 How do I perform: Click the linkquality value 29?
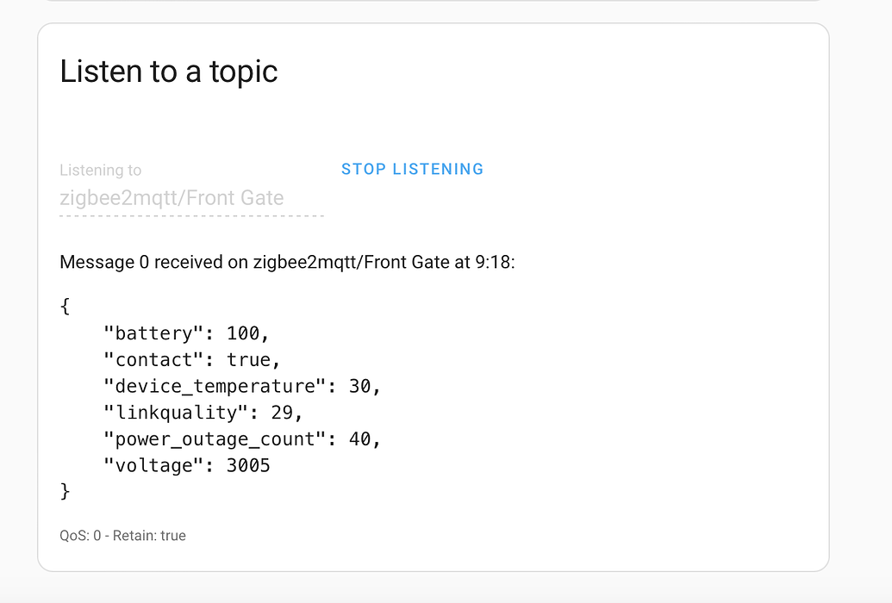point(288,413)
